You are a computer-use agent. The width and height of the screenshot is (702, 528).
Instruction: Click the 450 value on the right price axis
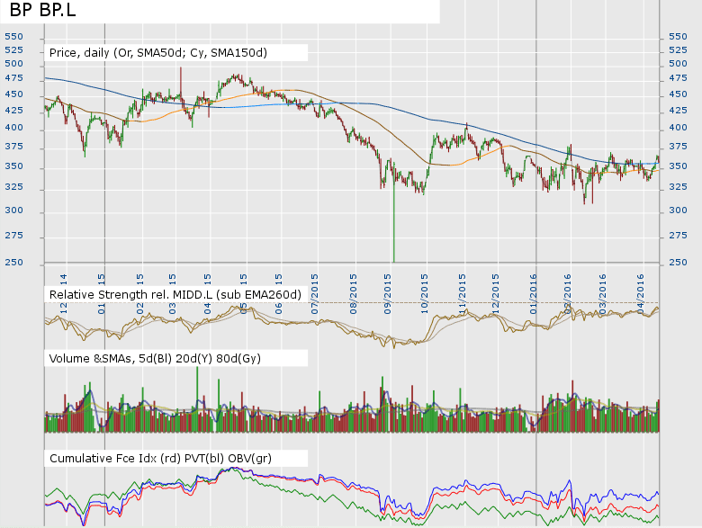[x=678, y=94]
